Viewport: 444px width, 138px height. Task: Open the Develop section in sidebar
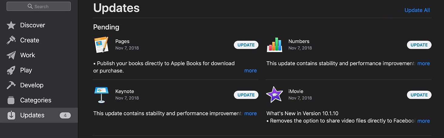(x=31, y=85)
